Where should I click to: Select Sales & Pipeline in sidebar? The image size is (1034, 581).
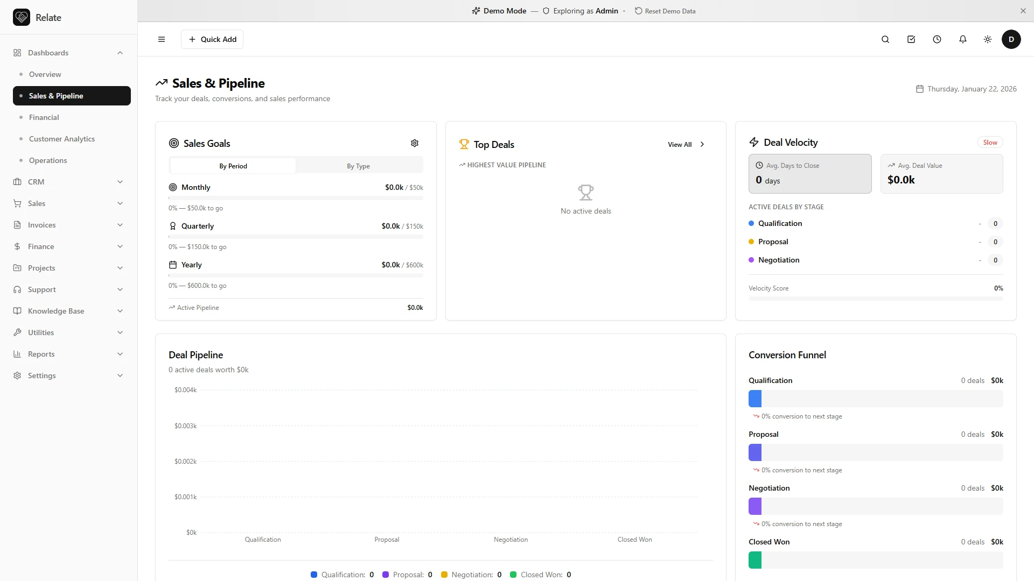click(x=72, y=96)
